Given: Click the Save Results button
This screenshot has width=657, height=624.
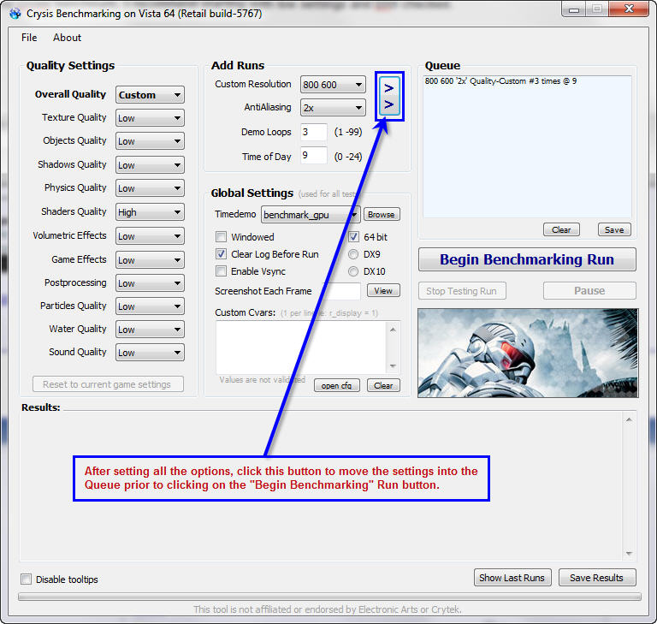Looking at the screenshot, I should [x=597, y=578].
